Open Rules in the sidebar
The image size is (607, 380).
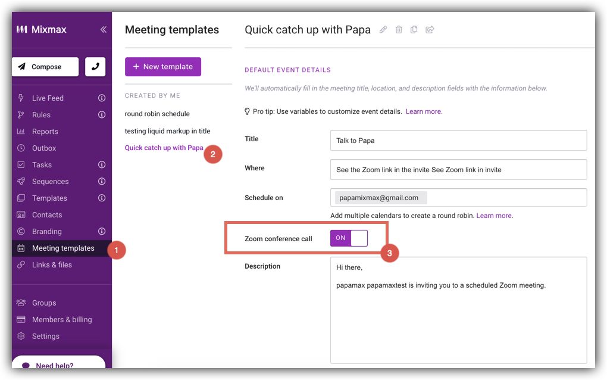click(41, 115)
